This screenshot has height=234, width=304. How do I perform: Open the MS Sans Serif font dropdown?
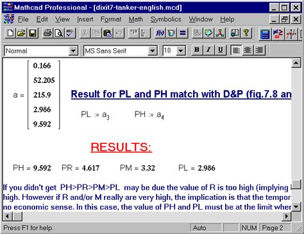(x=153, y=51)
